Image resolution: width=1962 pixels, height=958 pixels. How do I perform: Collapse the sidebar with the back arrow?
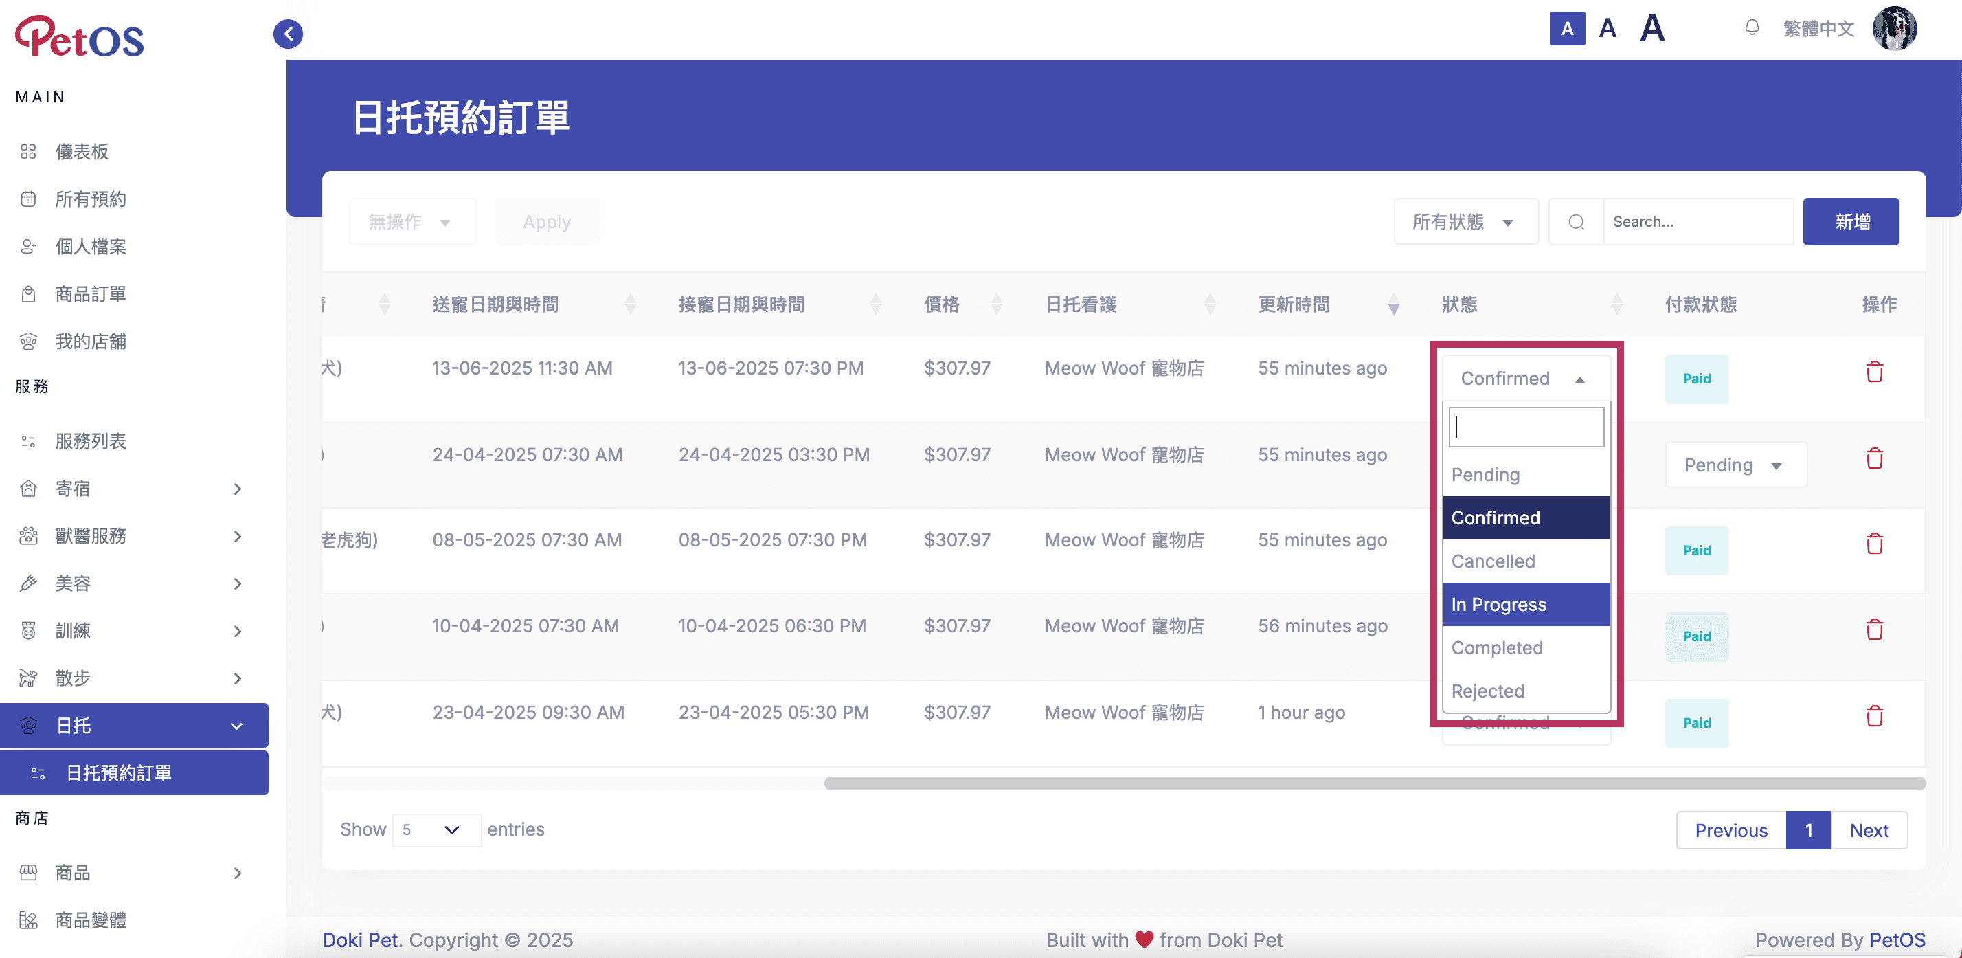click(x=288, y=34)
